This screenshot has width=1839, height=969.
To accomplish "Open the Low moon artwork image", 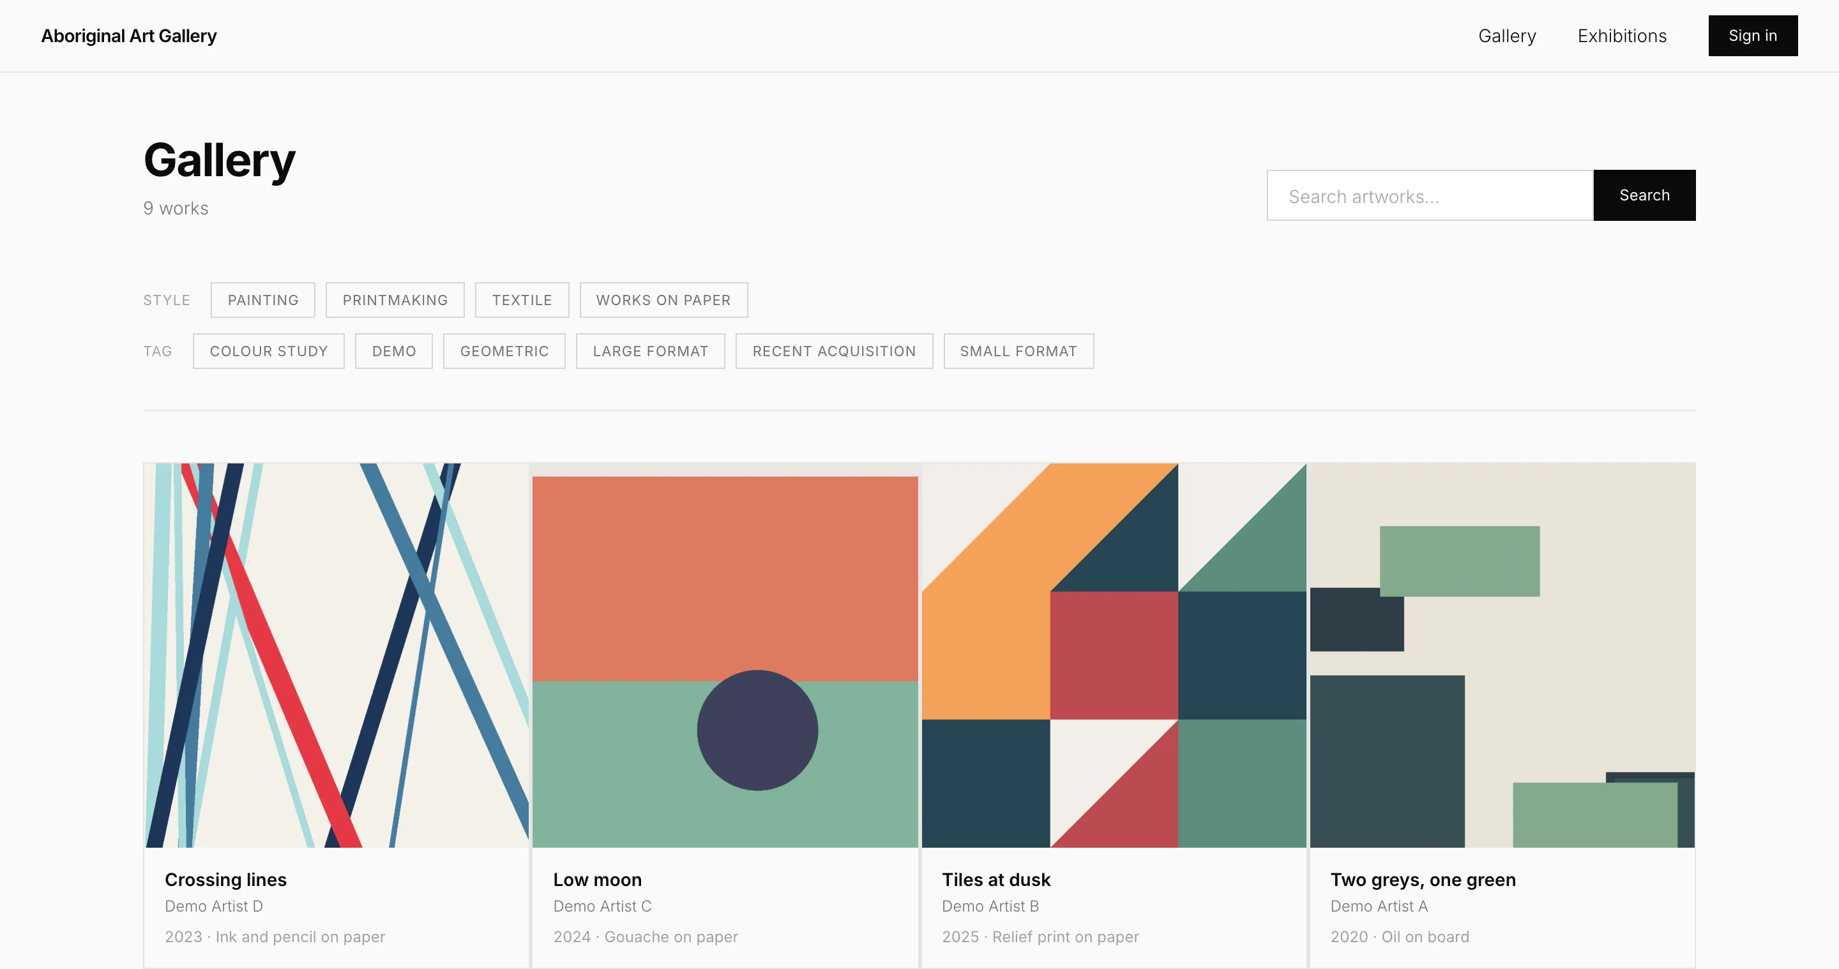I will (725, 655).
